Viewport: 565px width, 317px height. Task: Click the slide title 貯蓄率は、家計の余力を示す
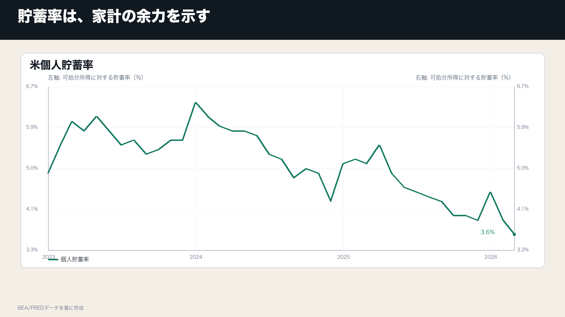[114, 17]
